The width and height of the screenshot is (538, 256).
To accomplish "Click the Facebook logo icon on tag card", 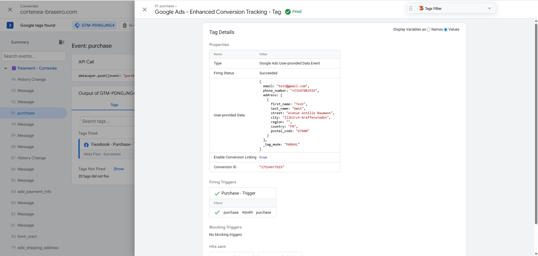I will (86, 145).
